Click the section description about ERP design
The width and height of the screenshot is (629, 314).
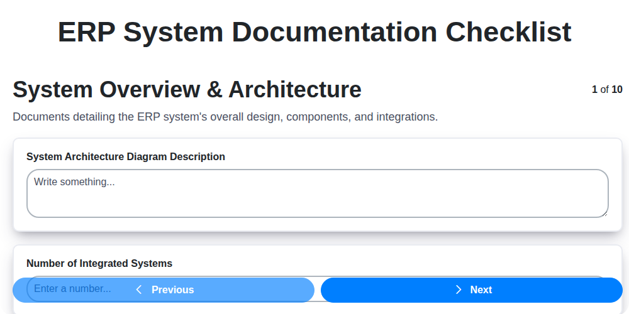(225, 117)
